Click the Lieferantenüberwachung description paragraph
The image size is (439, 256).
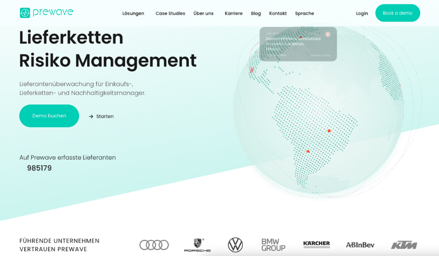(82, 88)
